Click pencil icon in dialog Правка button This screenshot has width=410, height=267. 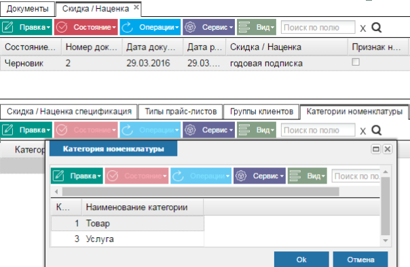click(x=58, y=176)
